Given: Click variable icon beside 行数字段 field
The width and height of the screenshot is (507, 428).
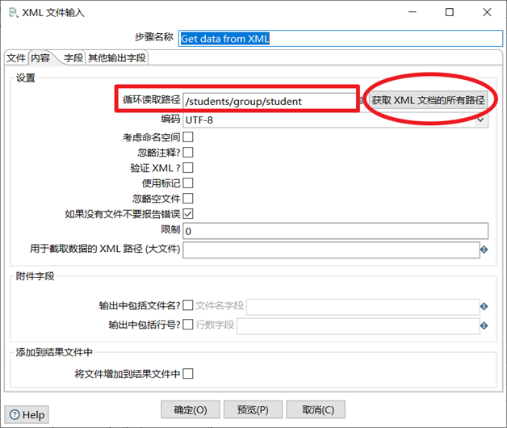Looking at the screenshot, I should tap(484, 325).
